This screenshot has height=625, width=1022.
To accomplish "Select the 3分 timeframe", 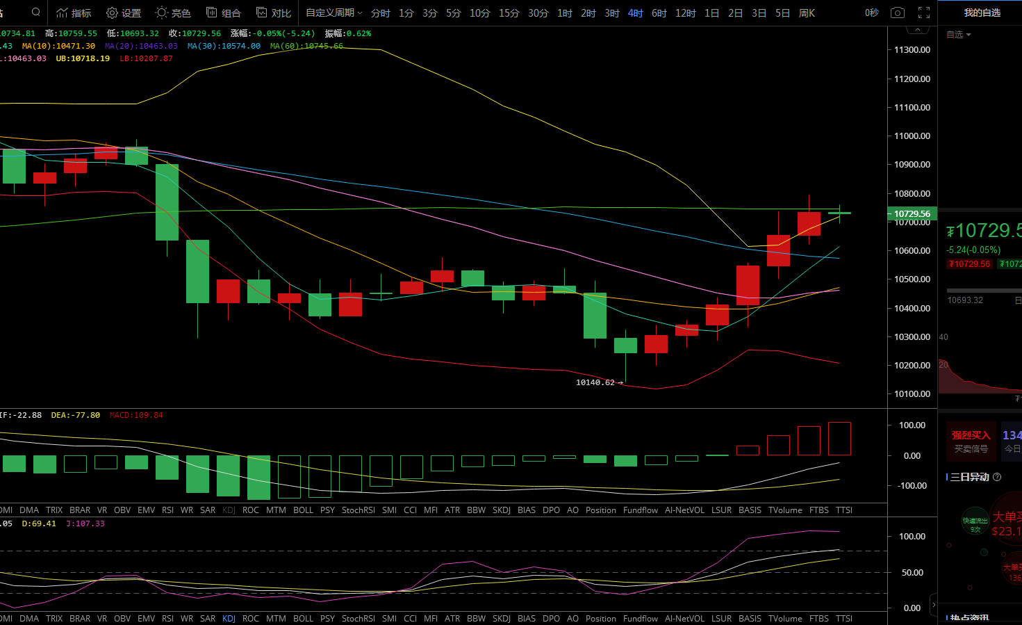I will pos(430,13).
